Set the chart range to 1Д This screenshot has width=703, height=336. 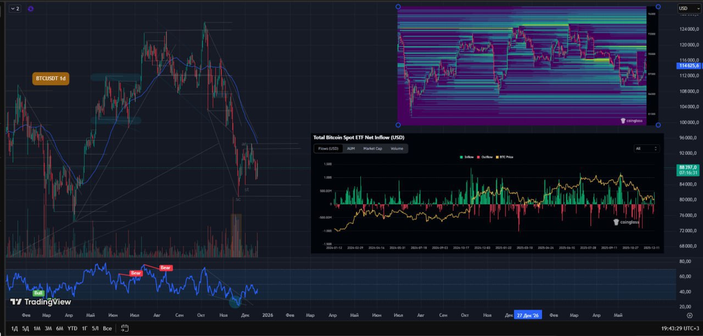pos(14,328)
